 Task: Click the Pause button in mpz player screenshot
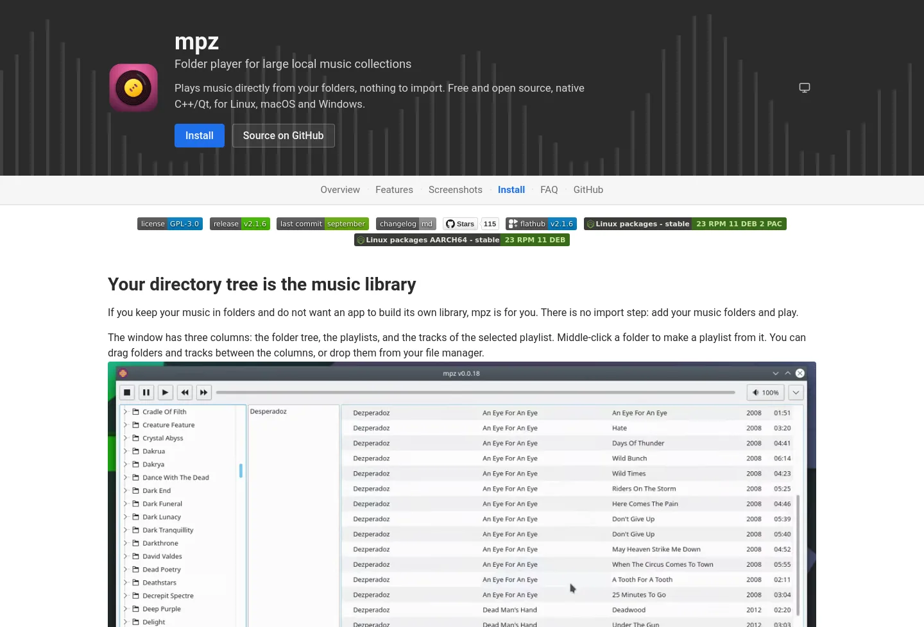tap(146, 392)
